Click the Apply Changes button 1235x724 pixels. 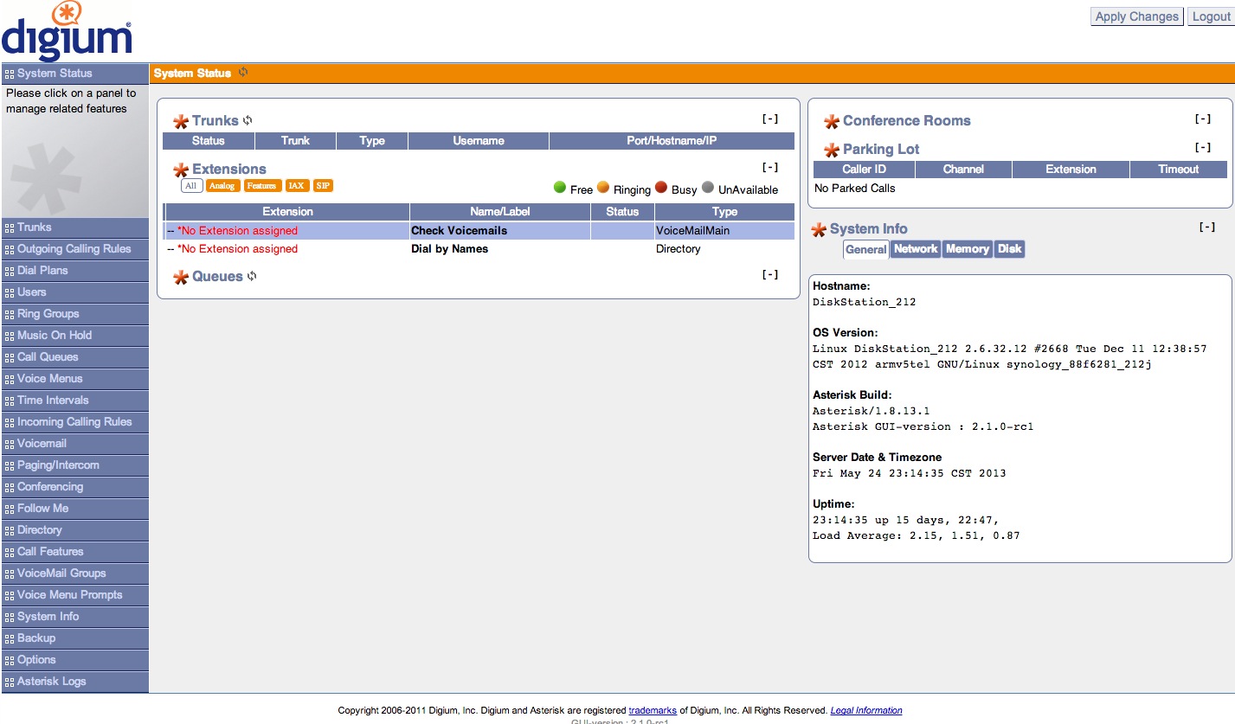[1136, 16]
